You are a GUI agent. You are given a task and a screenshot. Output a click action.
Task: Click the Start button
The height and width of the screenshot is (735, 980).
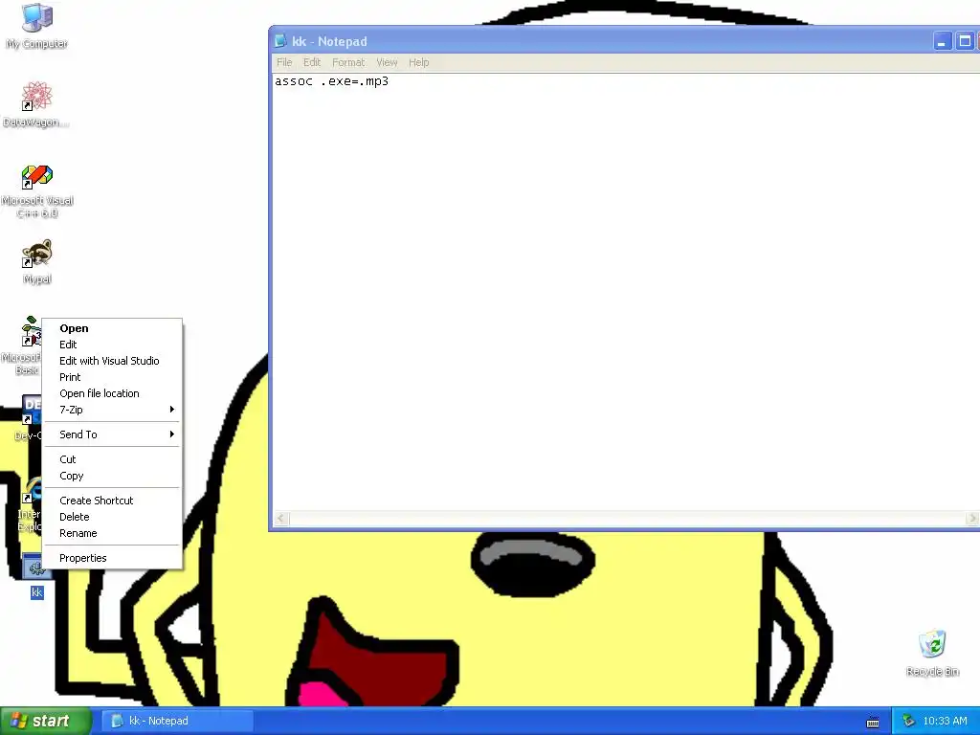[x=46, y=721]
